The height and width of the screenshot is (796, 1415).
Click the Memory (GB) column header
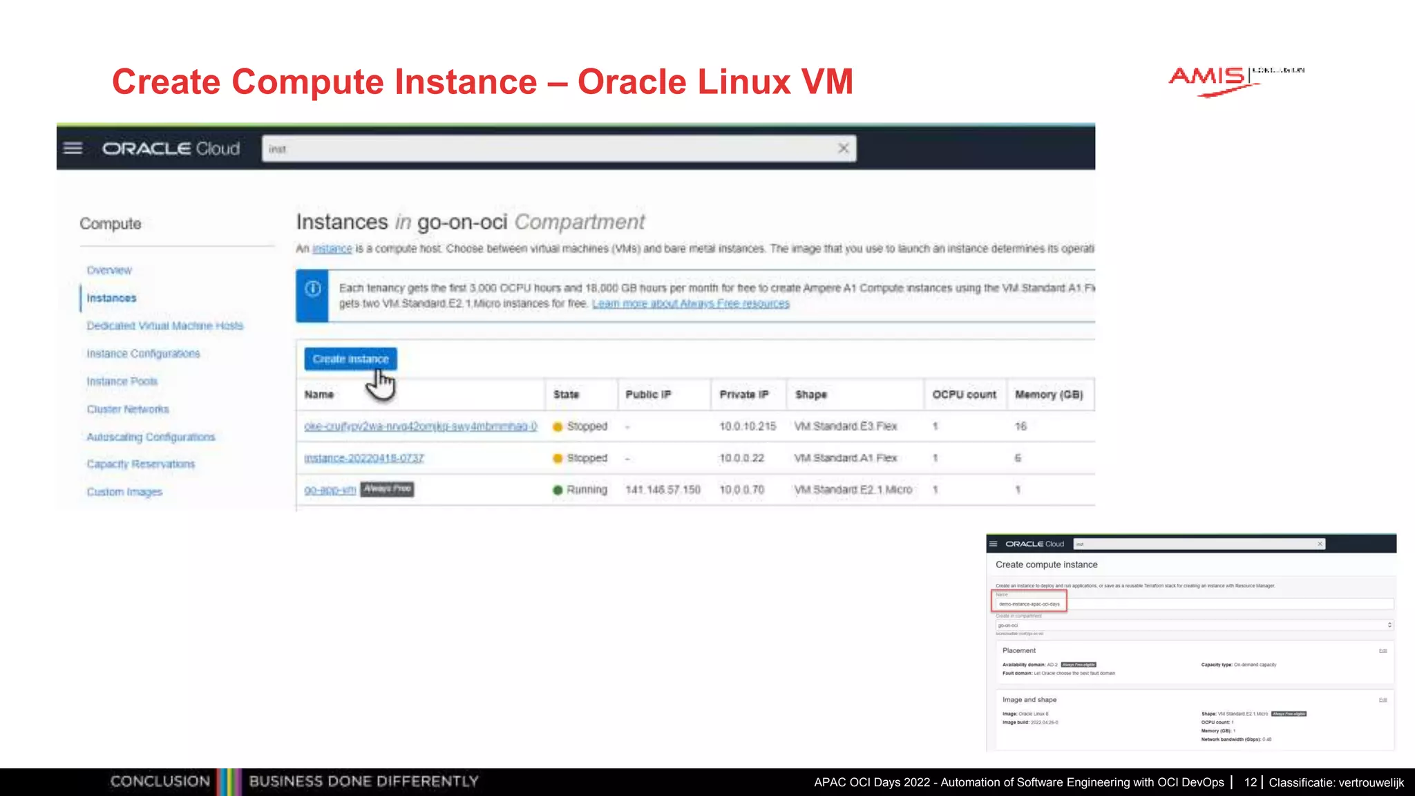point(1049,394)
